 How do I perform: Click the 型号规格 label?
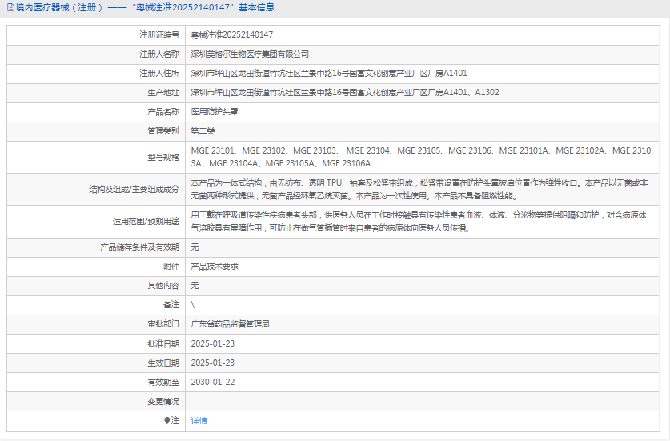click(x=163, y=157)
